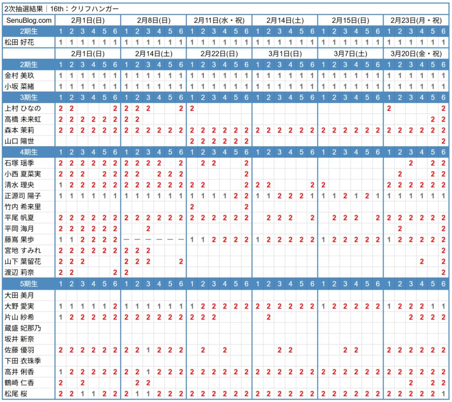Viewport: 452px width, 402px height.
Task: Click the 3月20日(金・祝) date header
Action: [x=416, y=54]
